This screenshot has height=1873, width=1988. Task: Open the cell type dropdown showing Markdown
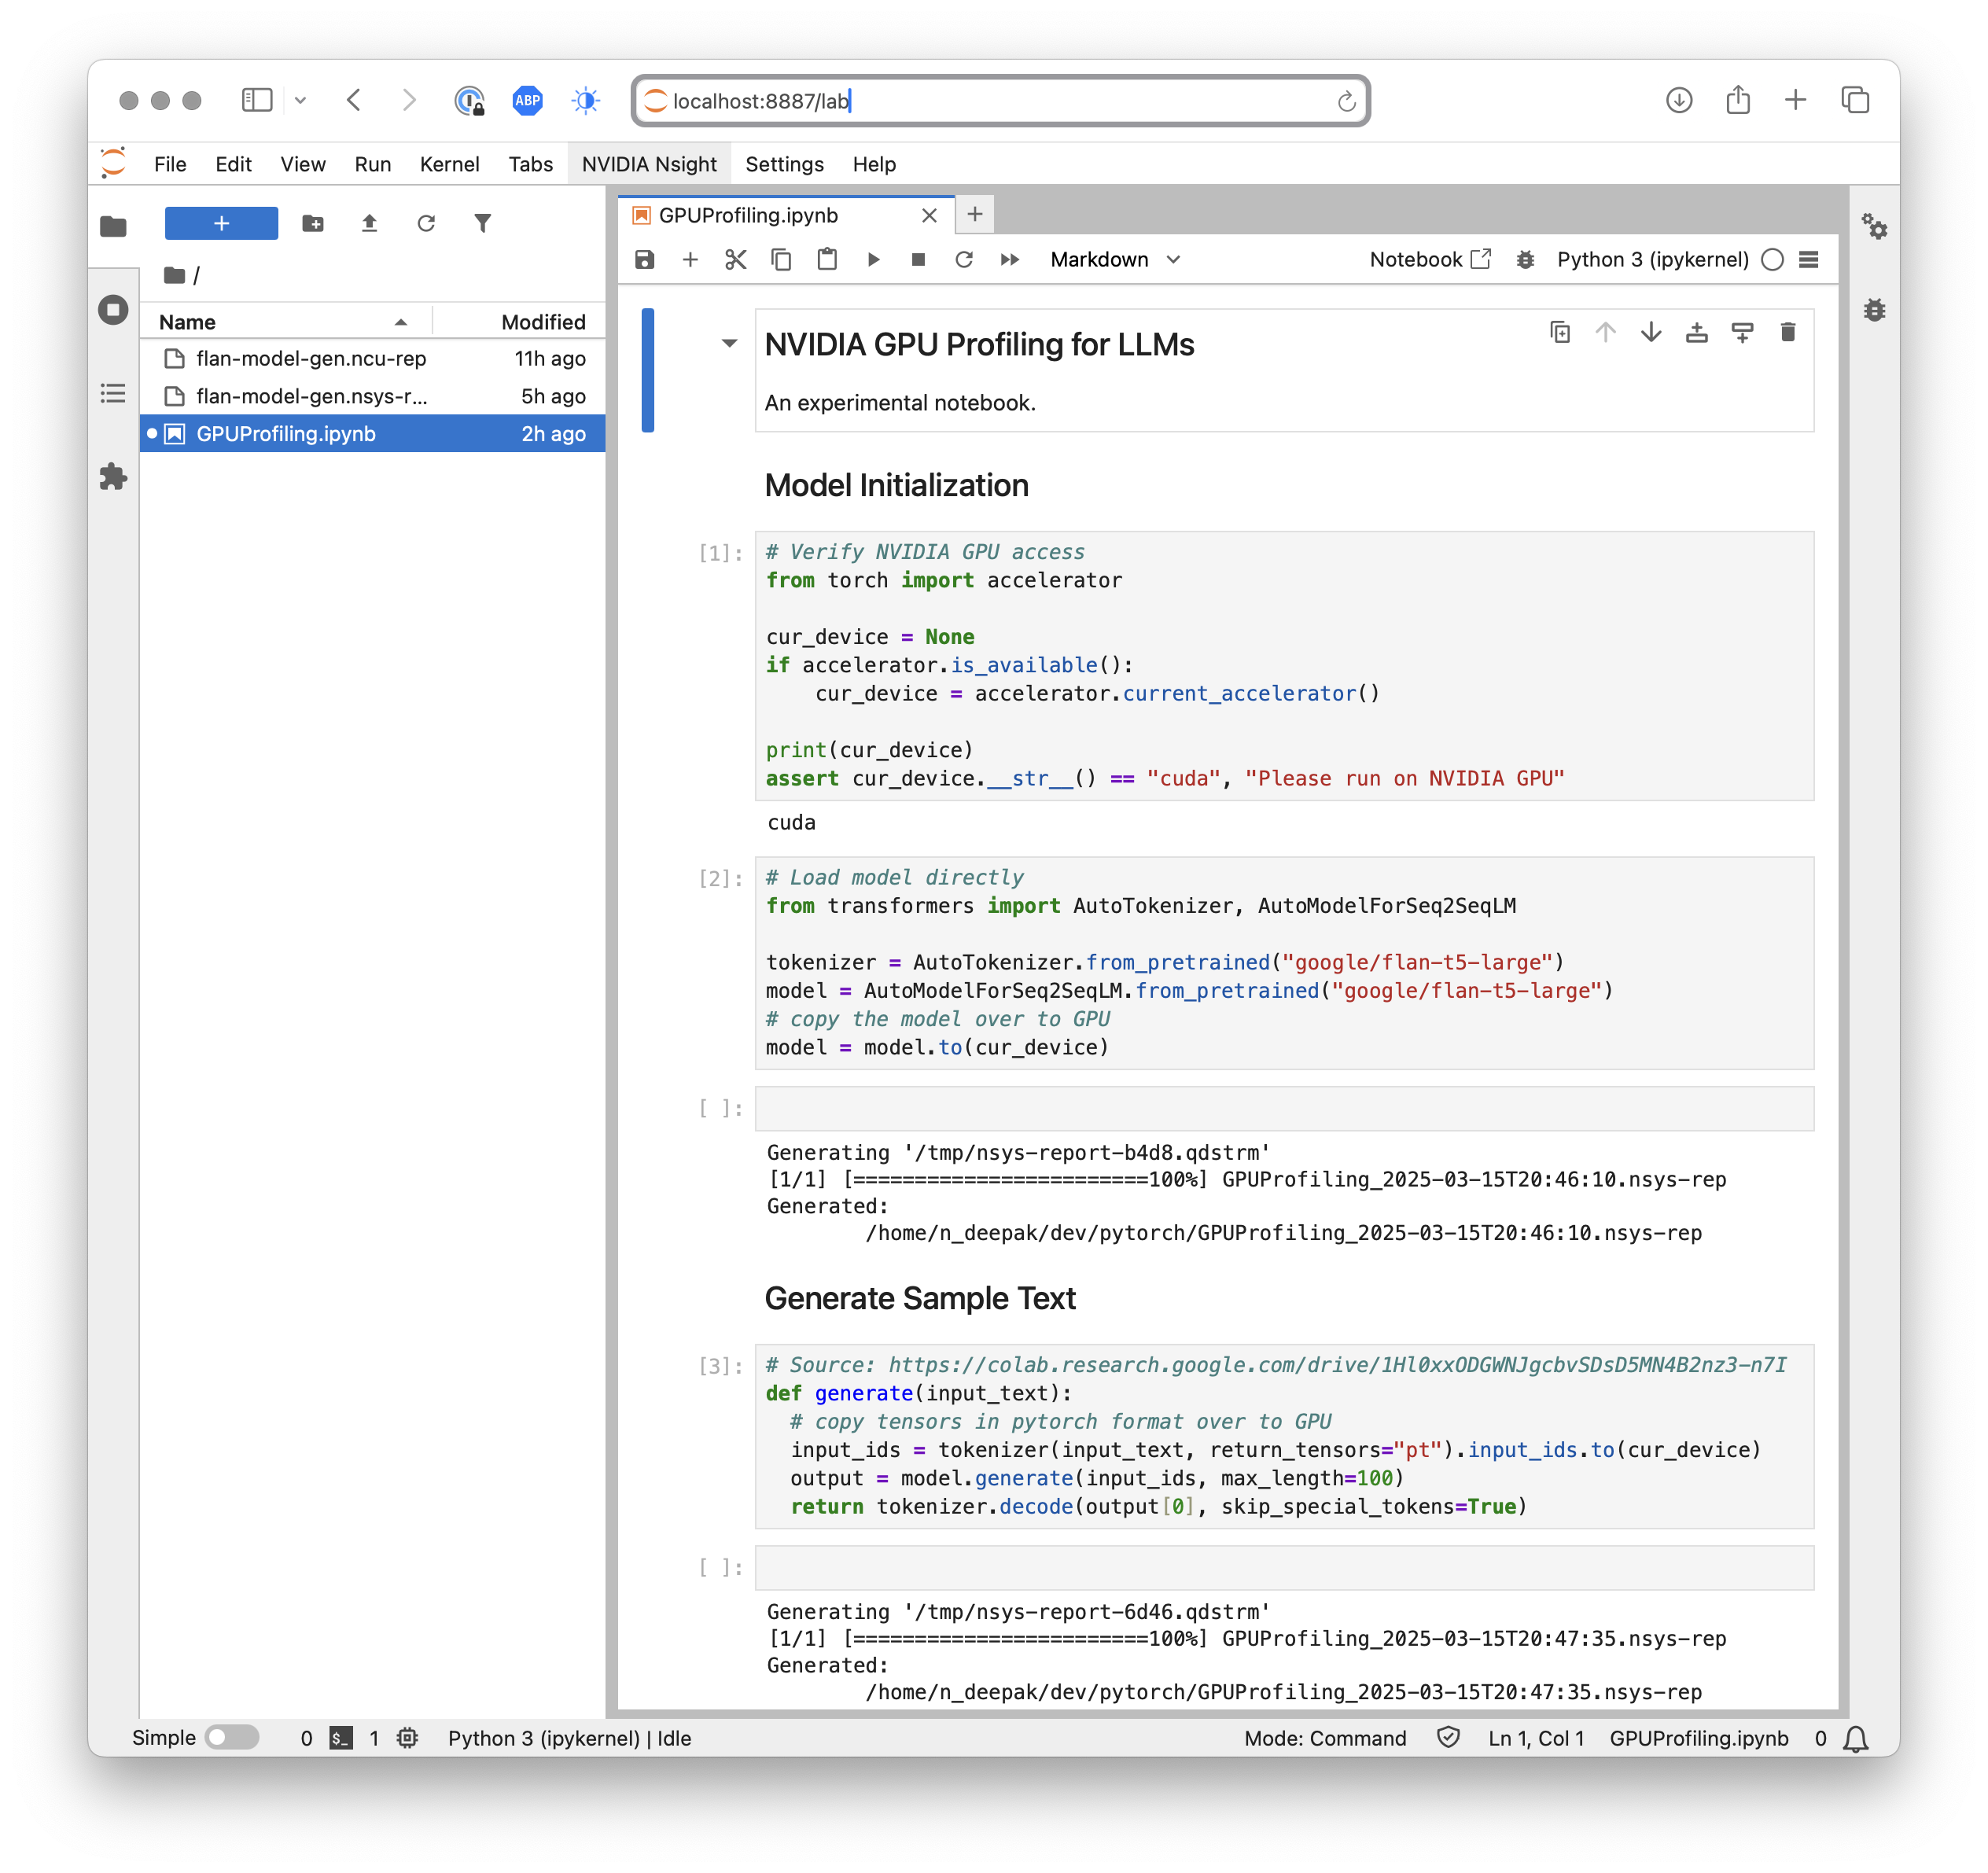click(x=1115, y=260)
